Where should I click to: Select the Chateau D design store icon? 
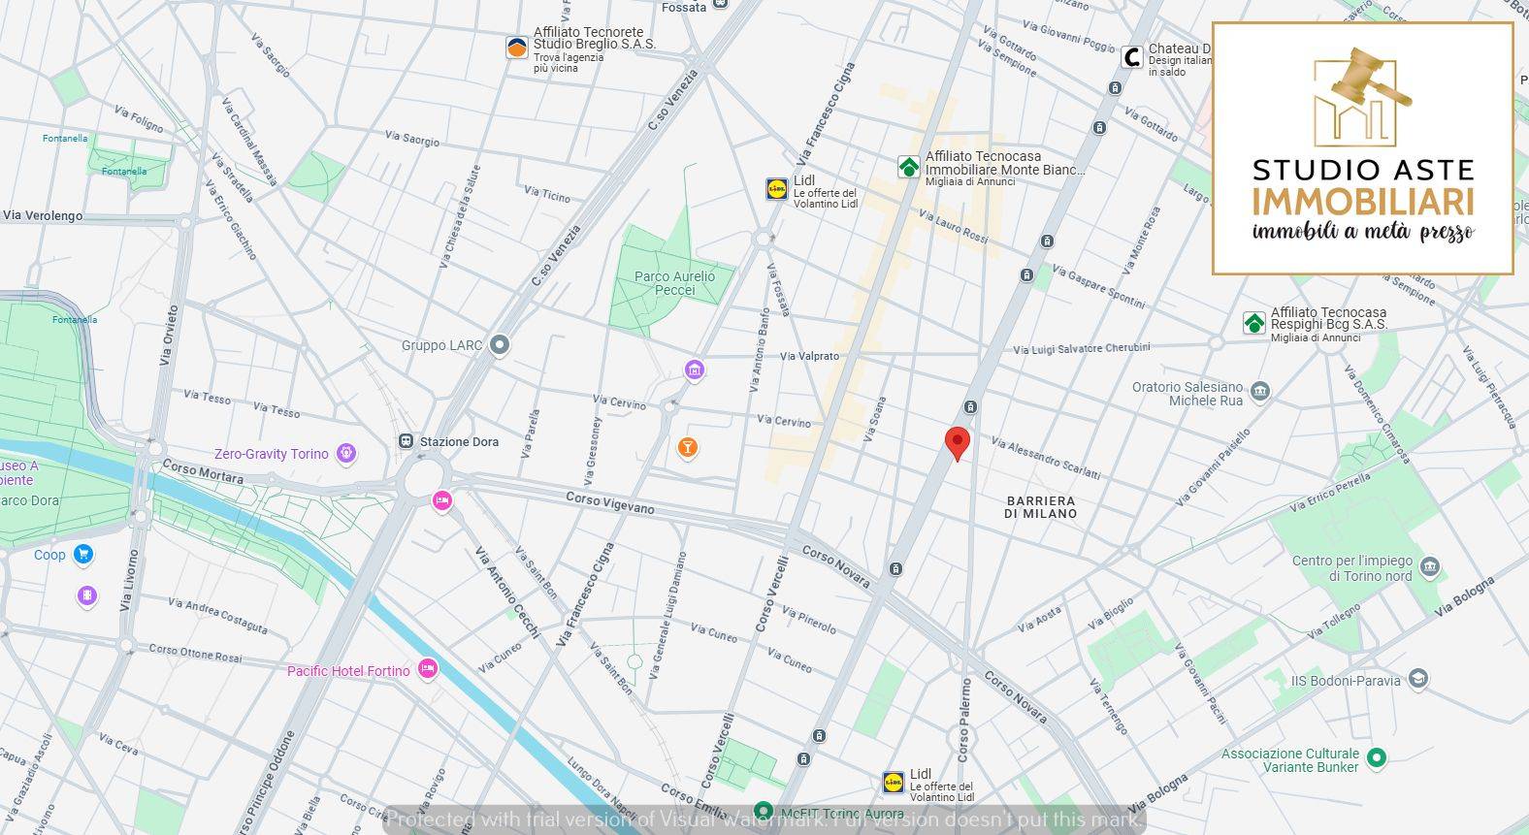coord(1131,57)
